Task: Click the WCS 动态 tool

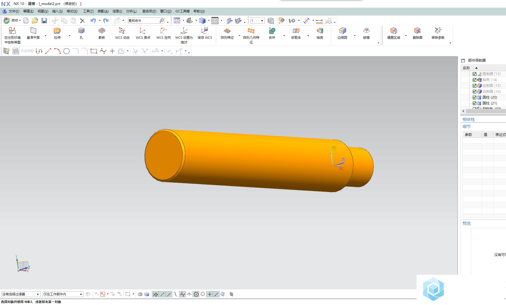Action: click(x=122, y=33)
